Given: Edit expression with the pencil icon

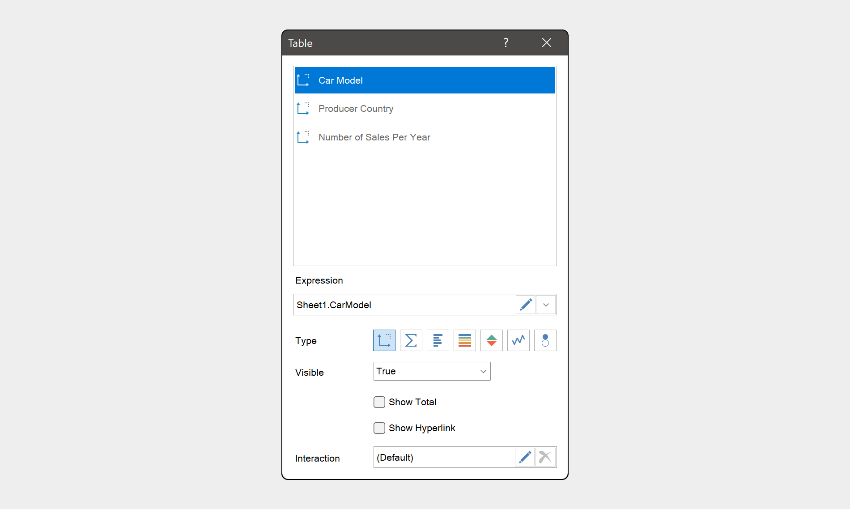Looking at the screenshot, I should 526,305.
